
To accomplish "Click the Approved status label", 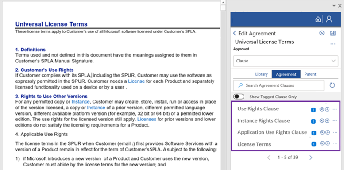I will pos(241,49).
